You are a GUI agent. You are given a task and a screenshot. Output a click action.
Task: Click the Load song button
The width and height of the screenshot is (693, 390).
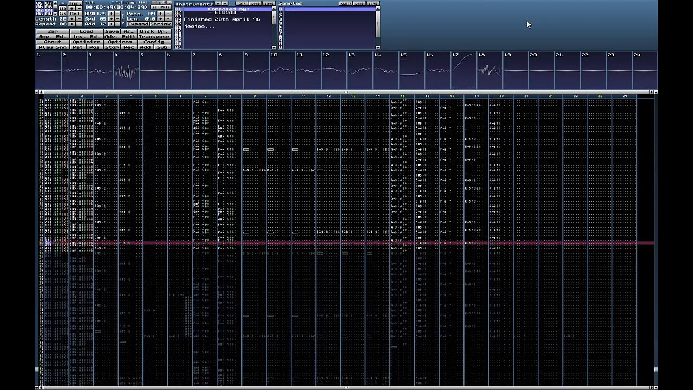tap(87, 31)
